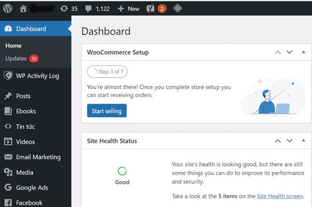Collapse the WooCommerce Setup panel
The width and height of the screenshot is (312, 207).
coord(304,52)
